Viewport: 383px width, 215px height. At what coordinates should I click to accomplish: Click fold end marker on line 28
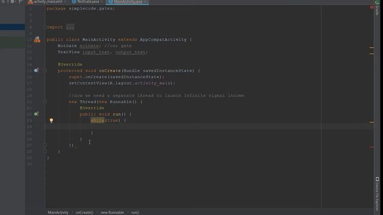click(45, 151)
